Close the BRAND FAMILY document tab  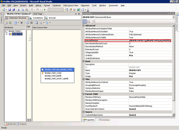pyautogui.click(x=79, y=14)
